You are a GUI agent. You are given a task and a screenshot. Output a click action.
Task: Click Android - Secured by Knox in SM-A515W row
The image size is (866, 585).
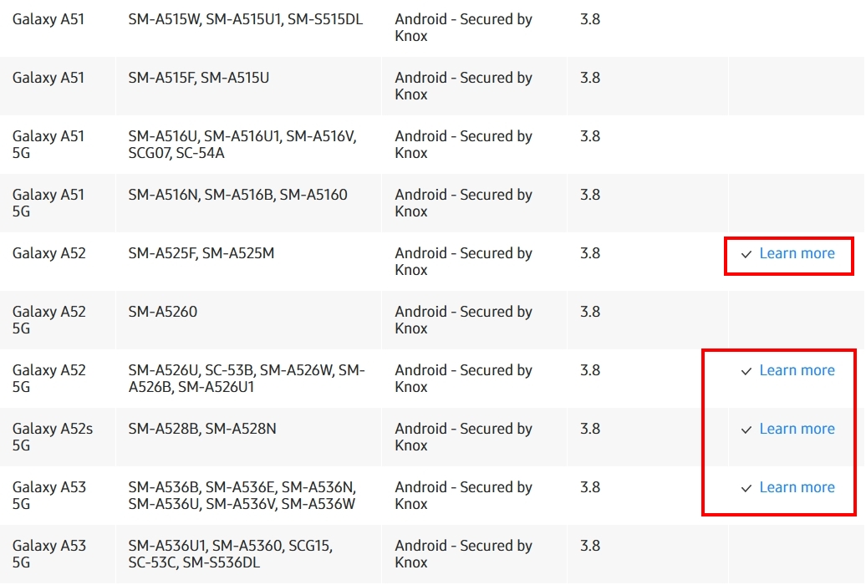coord(463,28)
